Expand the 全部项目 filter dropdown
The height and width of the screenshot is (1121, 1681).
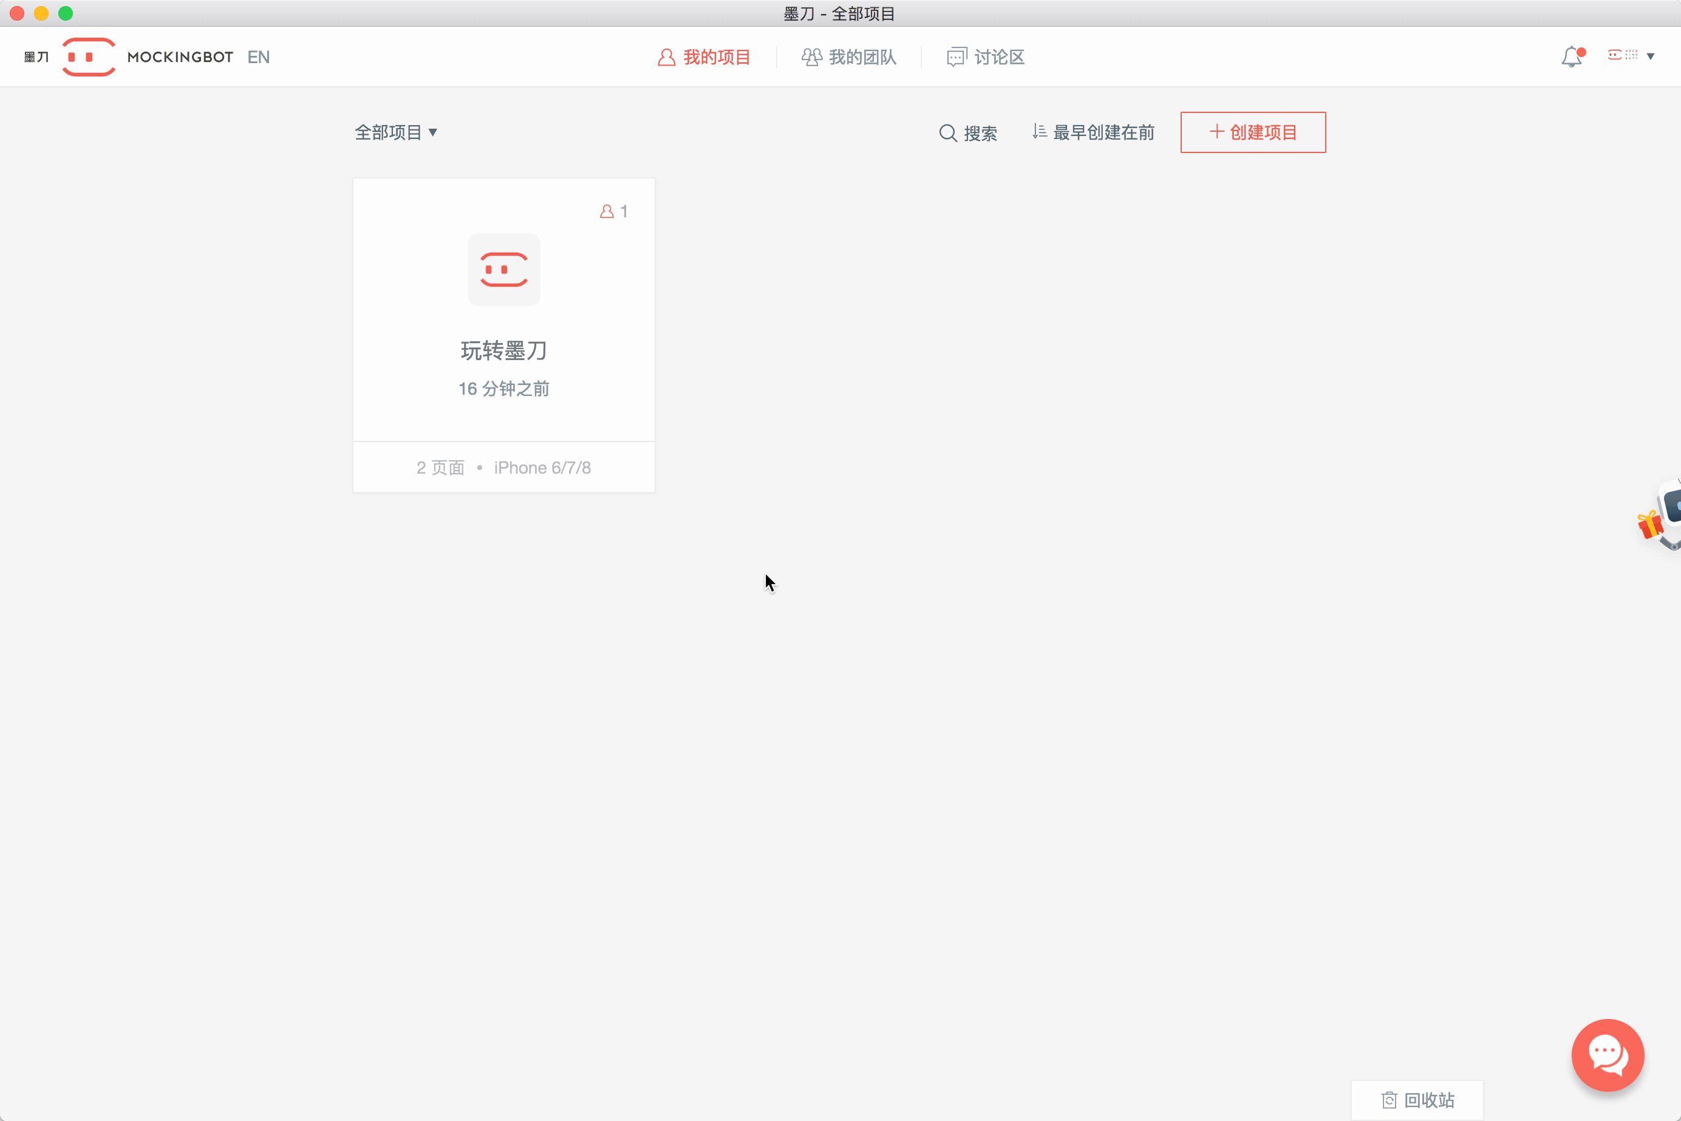coord(395,132)
